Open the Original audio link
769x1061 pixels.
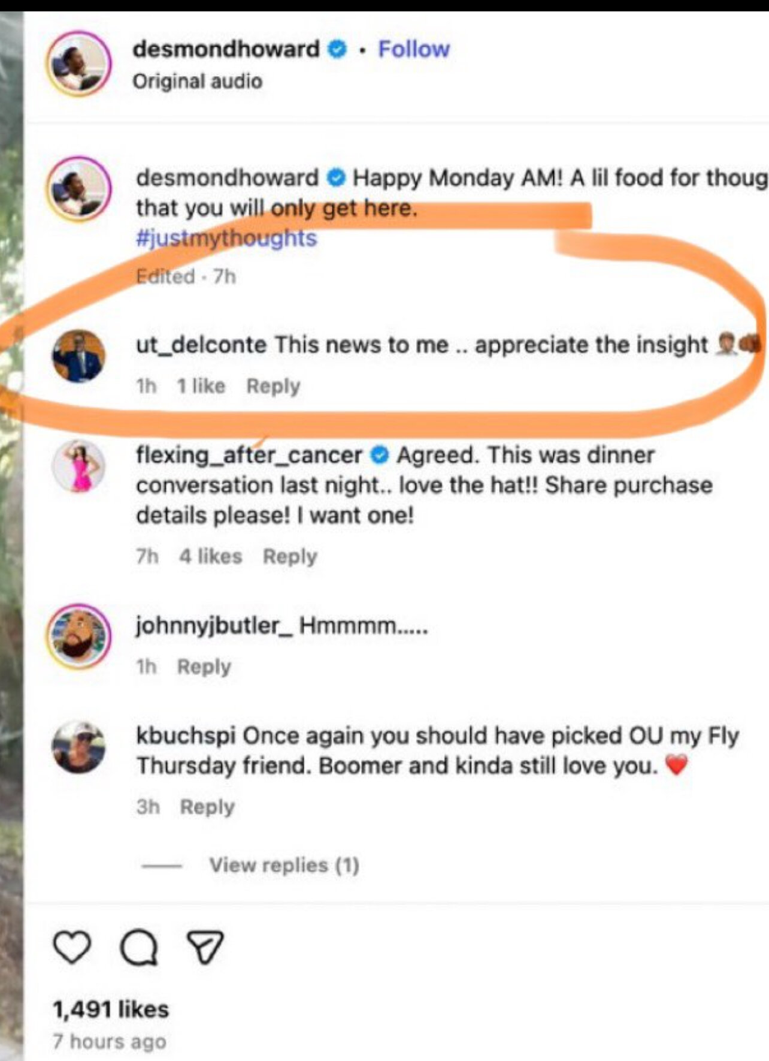(197, 82)
